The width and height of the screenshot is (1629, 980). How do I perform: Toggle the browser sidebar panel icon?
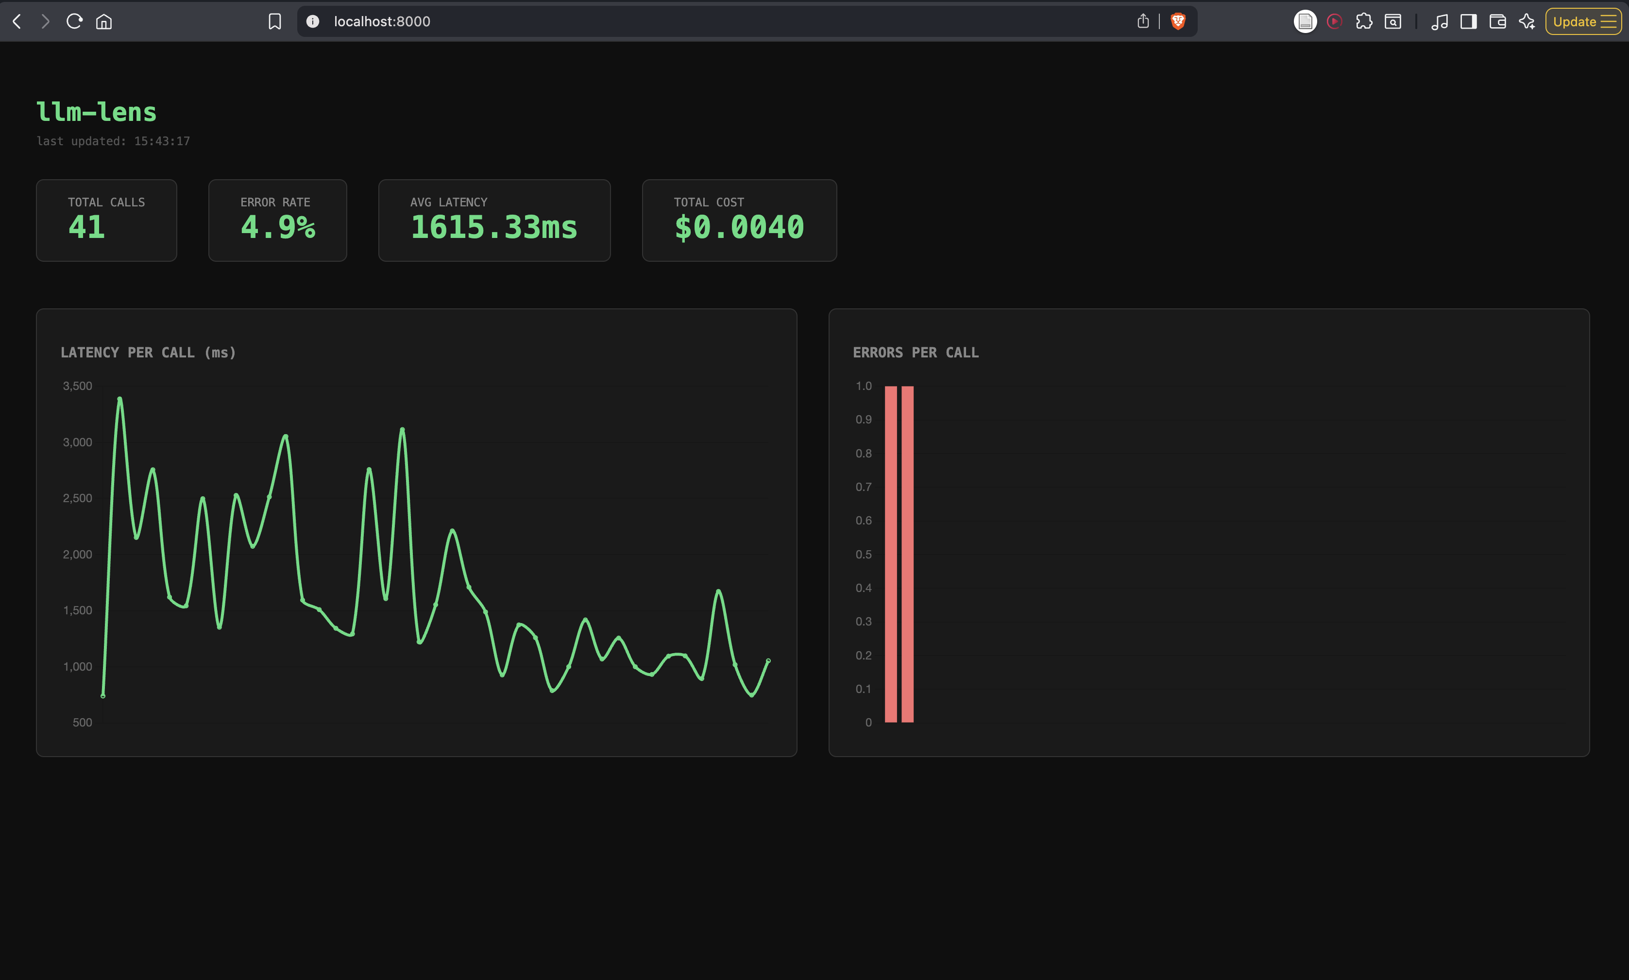(1469, 22)
